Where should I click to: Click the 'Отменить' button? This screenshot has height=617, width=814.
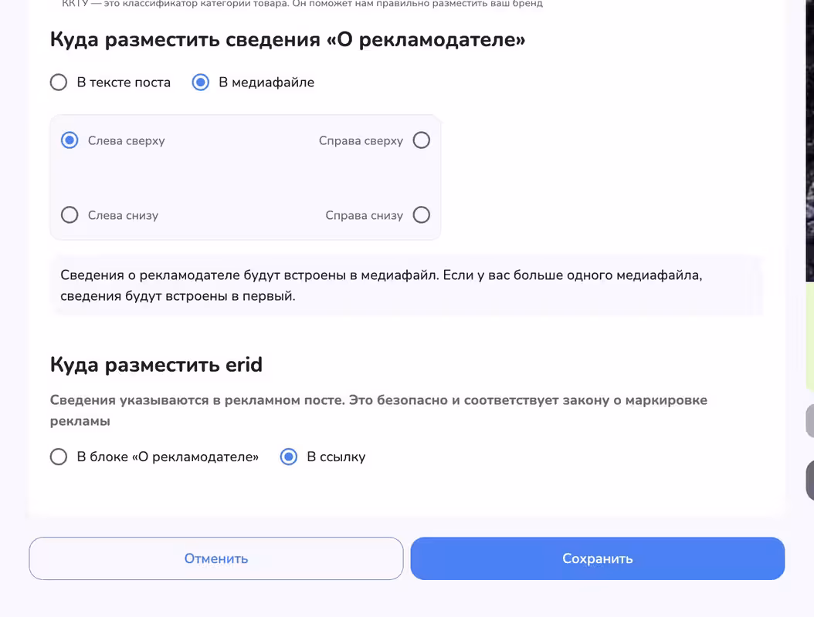tap(216, 558)
